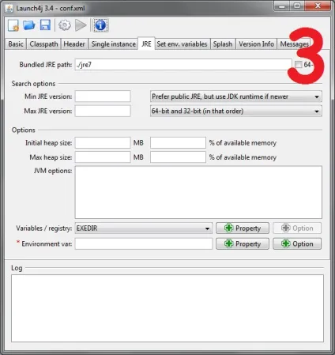Click inside the Log output area

coord(167,308)
